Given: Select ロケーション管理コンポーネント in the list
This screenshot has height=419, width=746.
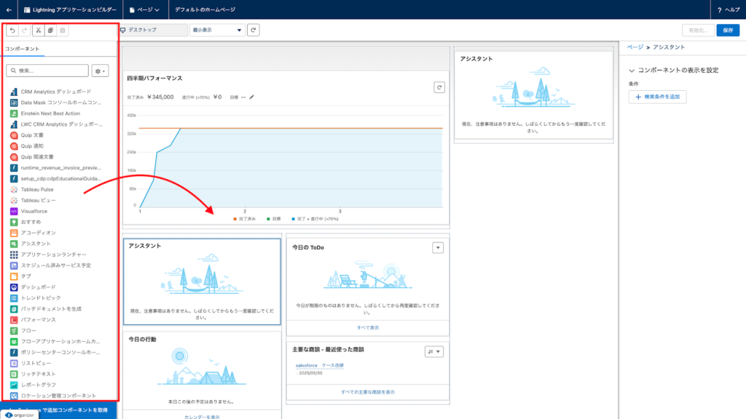Looking at the screenshot, I should click(58, 396).
